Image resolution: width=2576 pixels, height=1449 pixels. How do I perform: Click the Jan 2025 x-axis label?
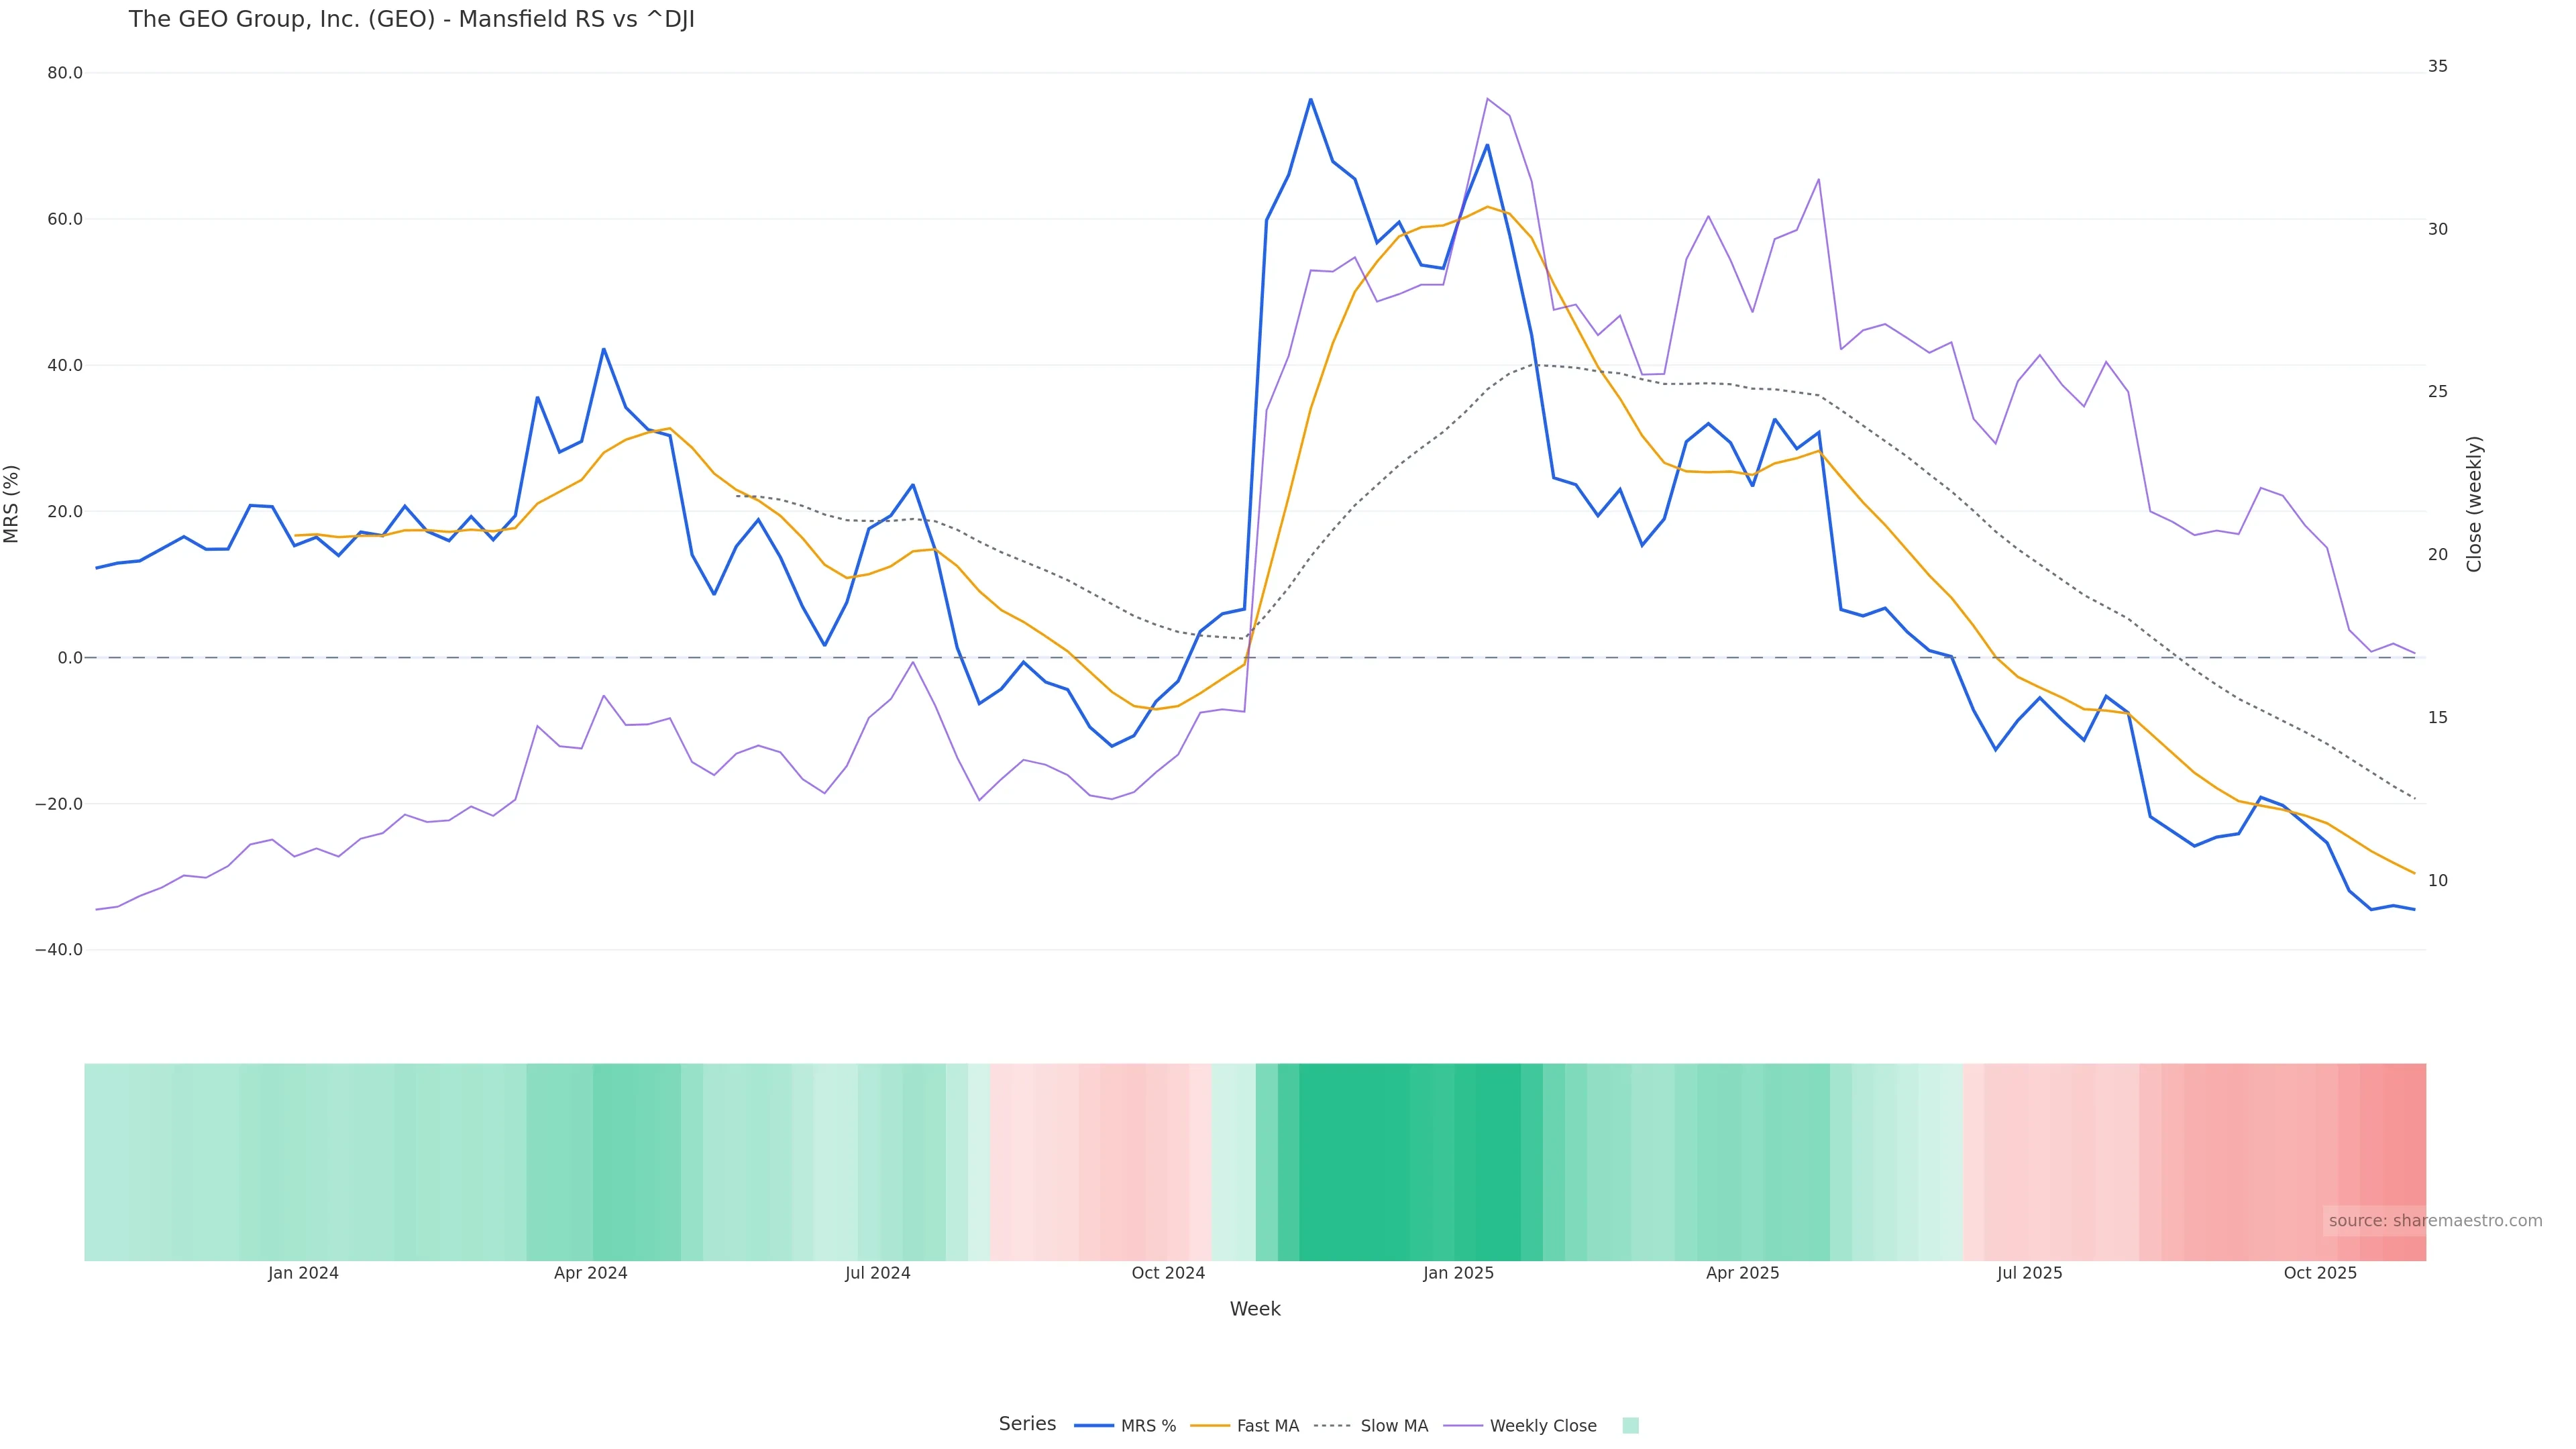1458,1273
